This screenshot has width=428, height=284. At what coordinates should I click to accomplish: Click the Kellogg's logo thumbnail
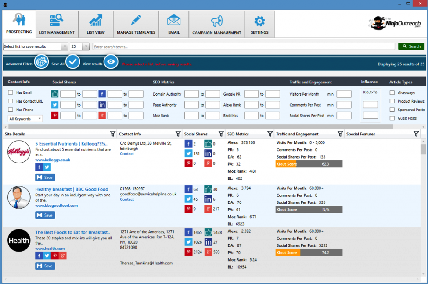[19, 152]
